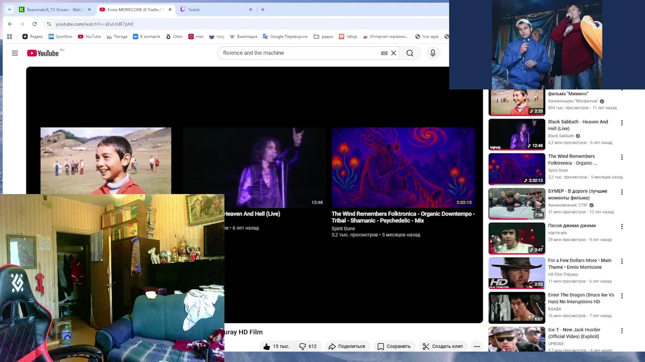Open Ice-T New Jack Hustler sidebar thumbnail
Screen dimensions: 645x362
(517, 339)
